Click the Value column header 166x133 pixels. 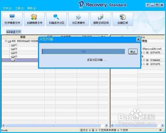pos(151,37)
